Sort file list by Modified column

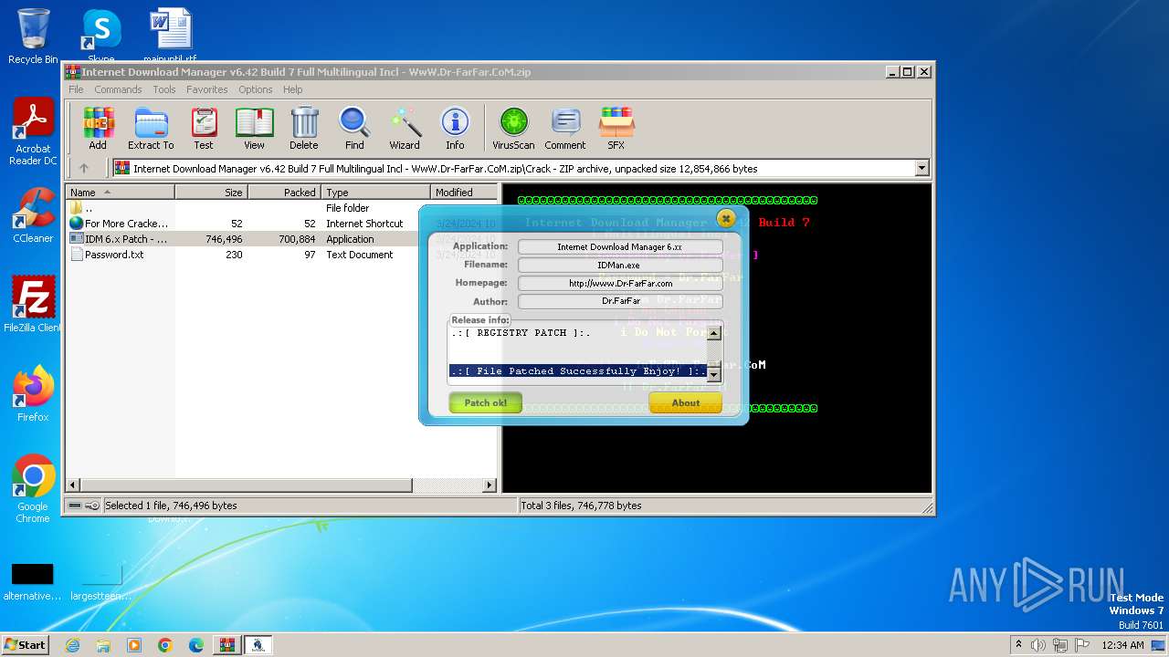[464, 193]
